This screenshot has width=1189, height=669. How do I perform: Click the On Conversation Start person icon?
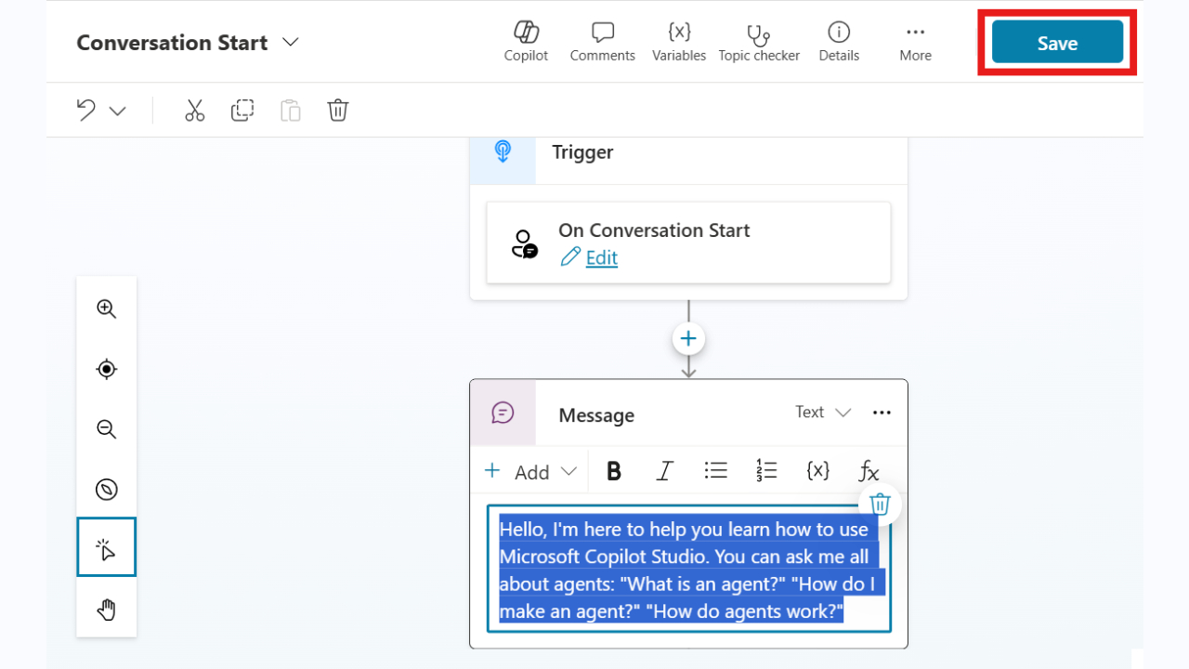(524, 243)
